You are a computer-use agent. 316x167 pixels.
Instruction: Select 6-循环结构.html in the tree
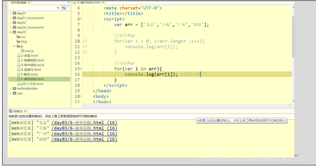[x=39, y=79]
